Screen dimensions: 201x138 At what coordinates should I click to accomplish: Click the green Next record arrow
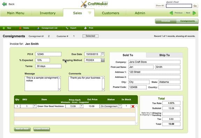pyautogui.click(x=194, y=13)
